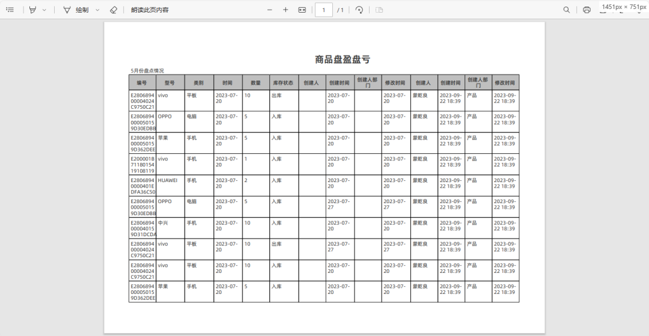Select the HUAWEI model cell
The image size is (649, 336).
click(170, 185)
